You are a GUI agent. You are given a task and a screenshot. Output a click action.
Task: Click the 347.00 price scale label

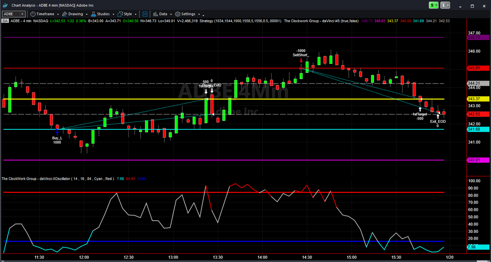(474, 33)
